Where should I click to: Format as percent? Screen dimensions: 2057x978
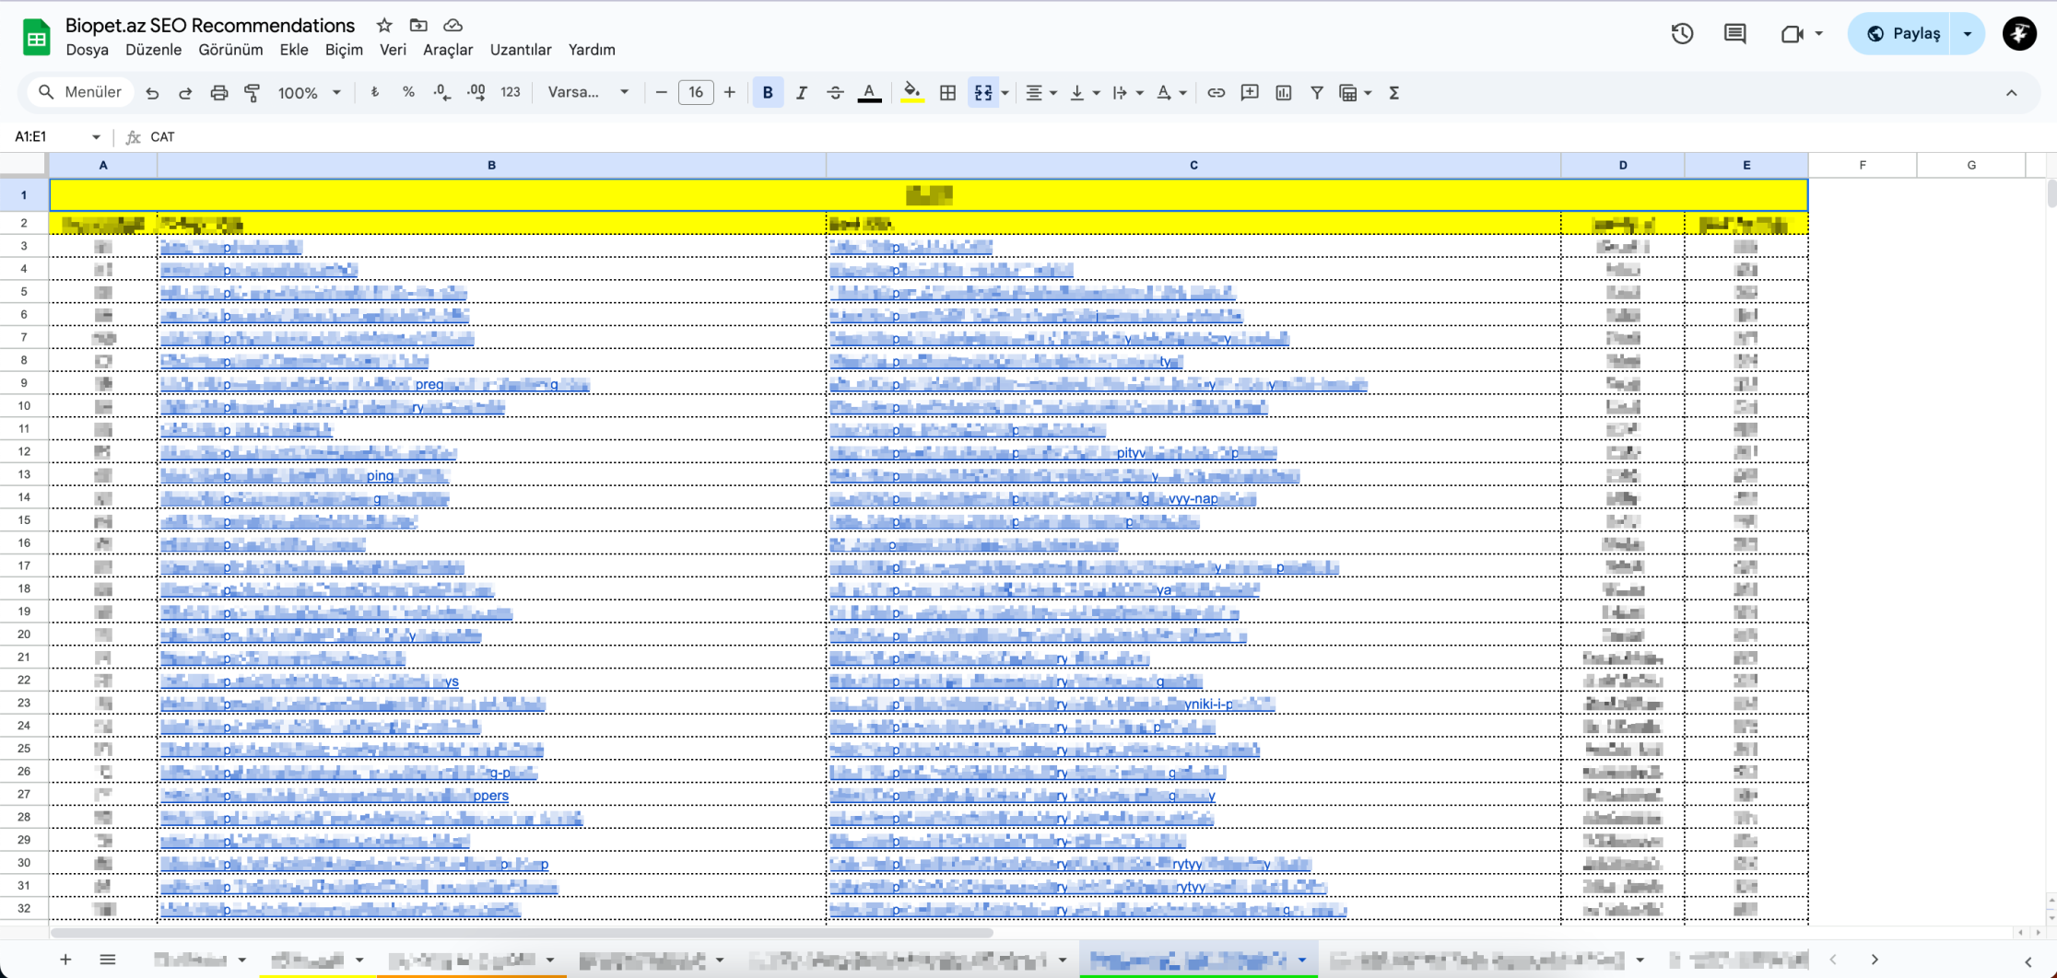pos(408,93)
